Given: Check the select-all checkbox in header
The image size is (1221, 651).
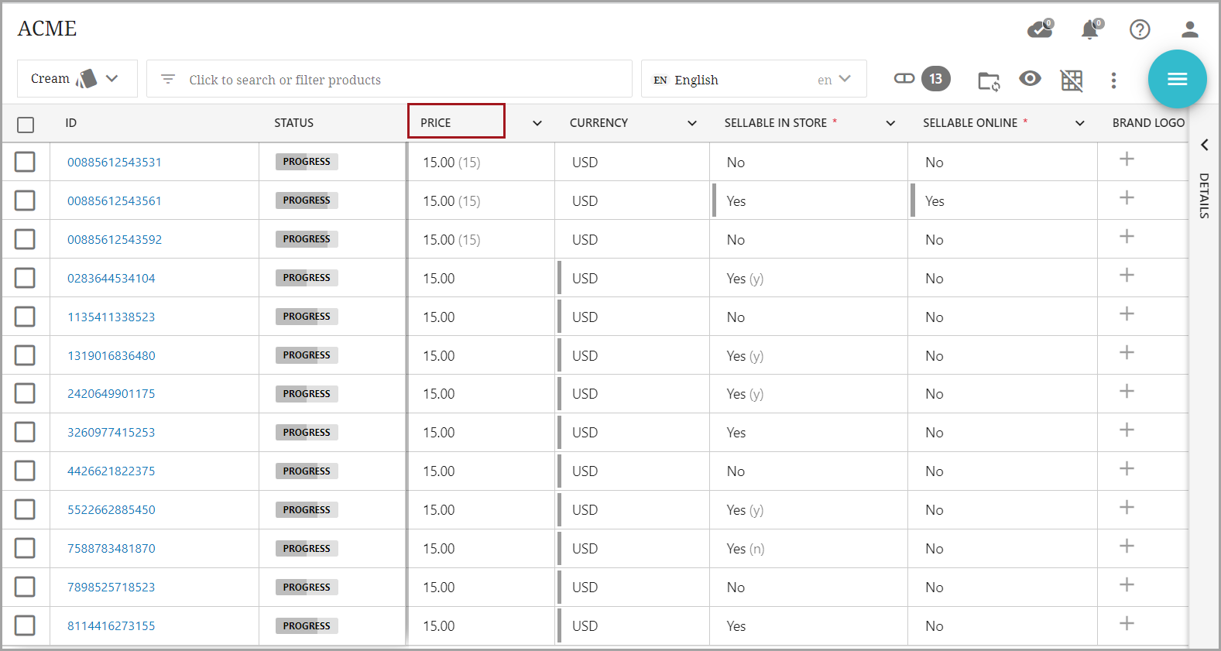Looking at the screenshot, I should (x=26, y=124).
